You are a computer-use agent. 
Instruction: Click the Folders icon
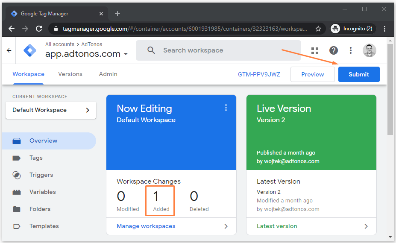[x=17, y=209]
